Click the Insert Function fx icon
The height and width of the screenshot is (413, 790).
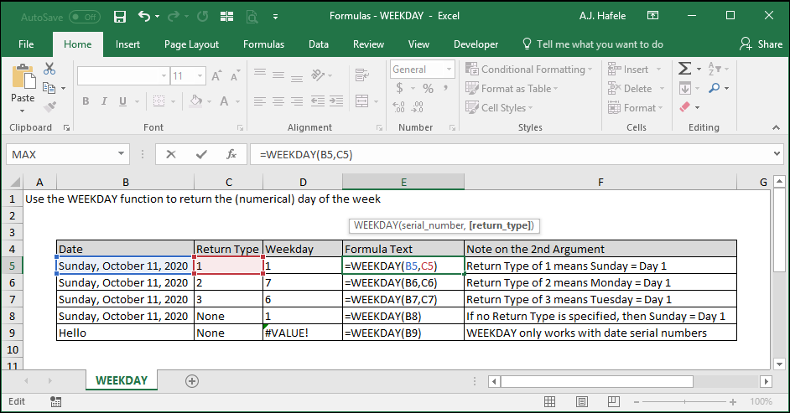pyautogui.click(x=231, y=154)
